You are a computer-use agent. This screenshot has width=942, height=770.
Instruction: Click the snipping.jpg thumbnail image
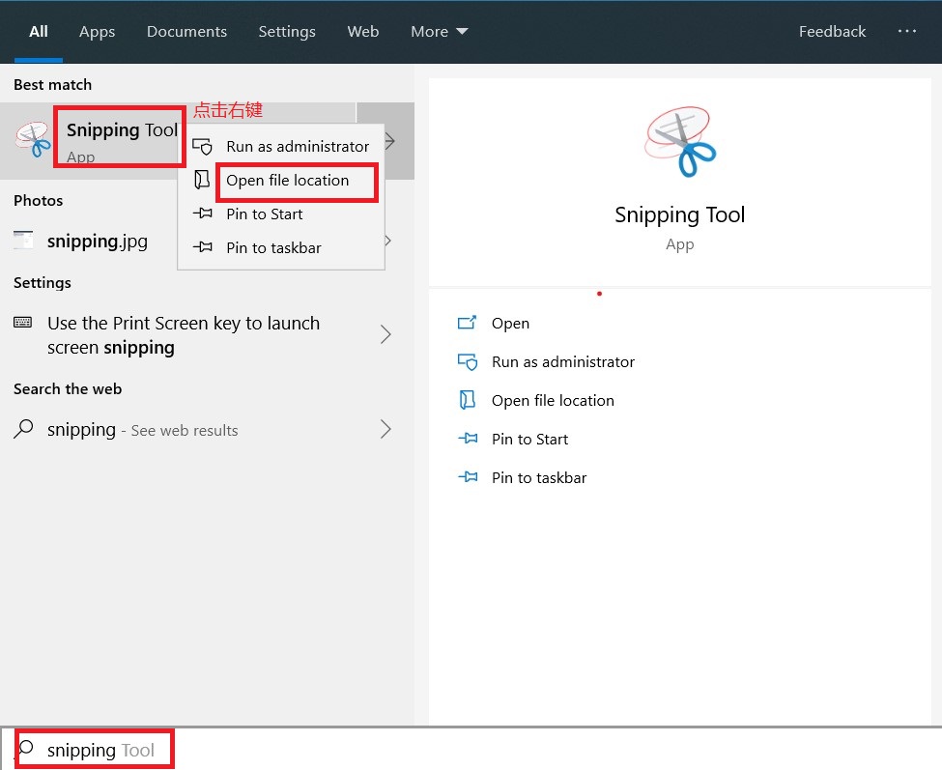23,240
